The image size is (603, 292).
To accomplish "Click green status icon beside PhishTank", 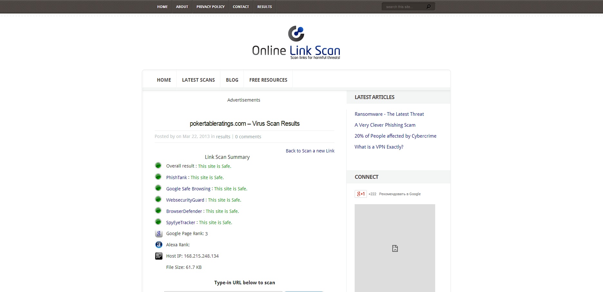I will click(158, 177).
